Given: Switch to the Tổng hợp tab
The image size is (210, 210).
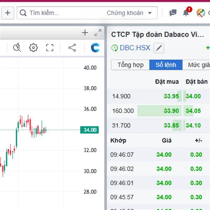Looking at the screenshot, I should point(131,65).
